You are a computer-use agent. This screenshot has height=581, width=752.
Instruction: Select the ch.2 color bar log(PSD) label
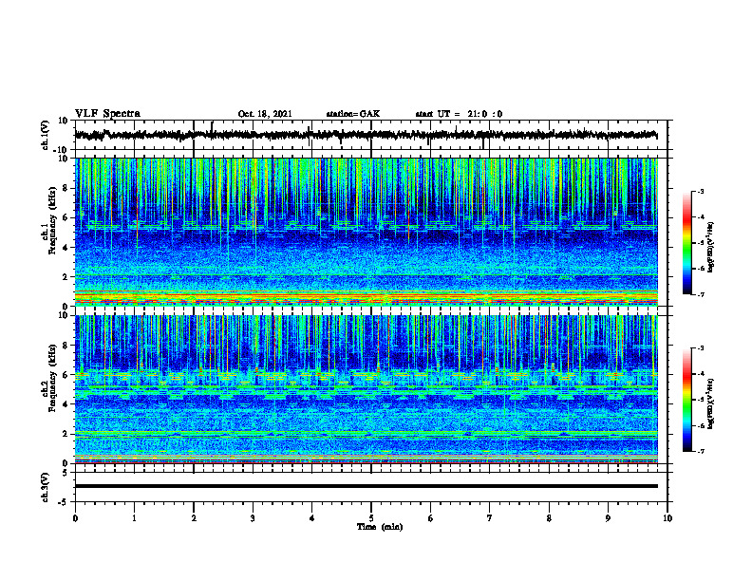(711, 403)
